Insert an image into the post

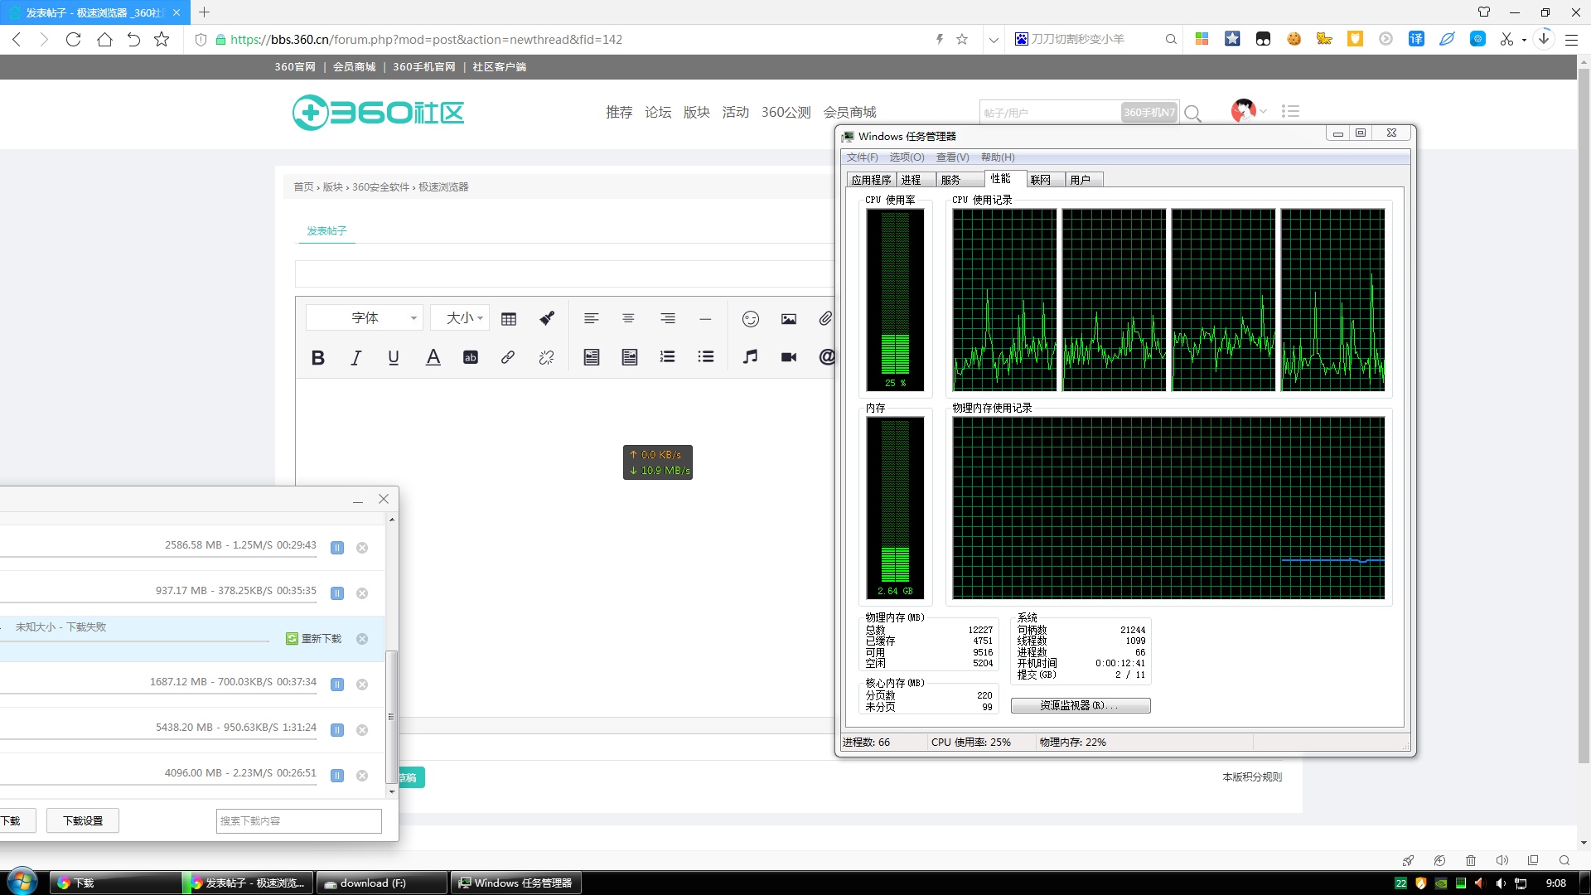click(x=789, y=318)
